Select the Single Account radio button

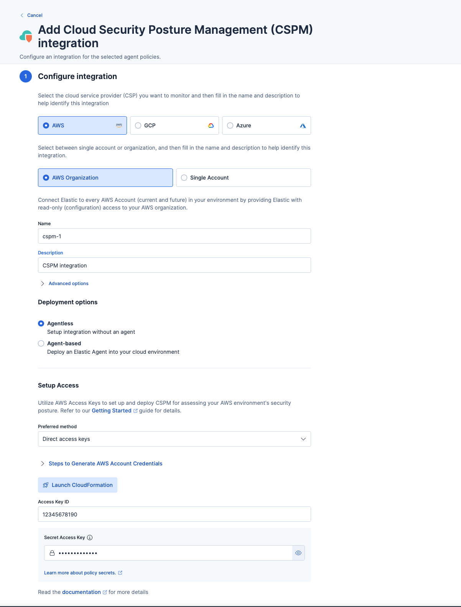tap(184, 177)
